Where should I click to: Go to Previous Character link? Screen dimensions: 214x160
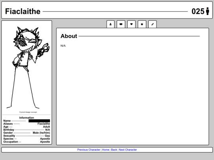[x=89, y=150]
